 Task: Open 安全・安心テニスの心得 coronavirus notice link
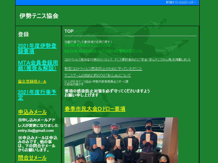click(128, 59)
